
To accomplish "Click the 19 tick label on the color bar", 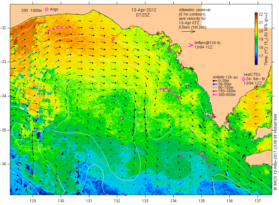I will [x=261, y=39].
